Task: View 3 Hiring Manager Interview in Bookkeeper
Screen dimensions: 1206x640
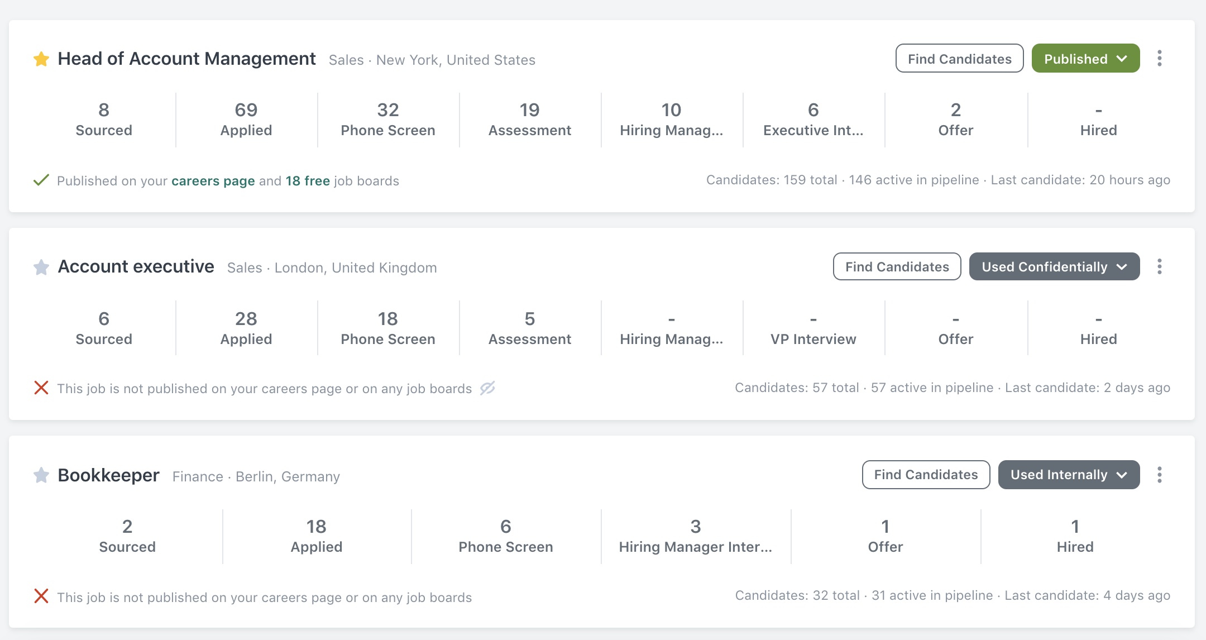Action: pos(696,536)
